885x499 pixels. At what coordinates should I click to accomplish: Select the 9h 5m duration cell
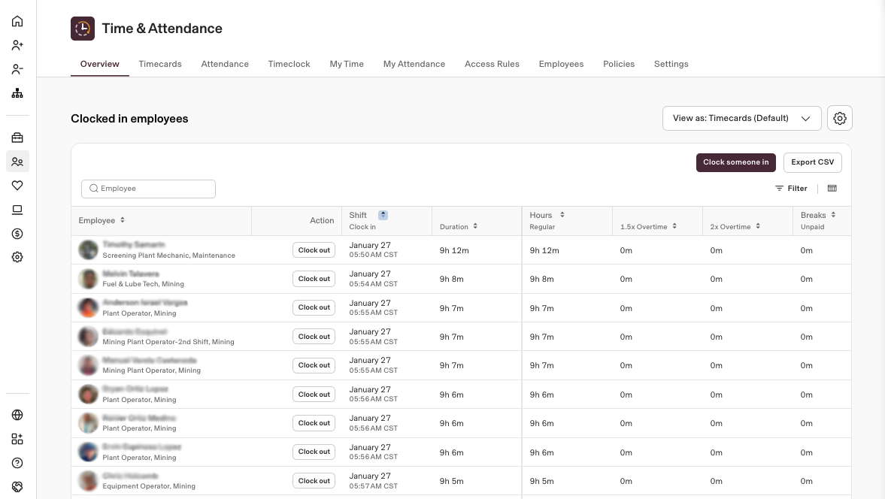[452, 482]
